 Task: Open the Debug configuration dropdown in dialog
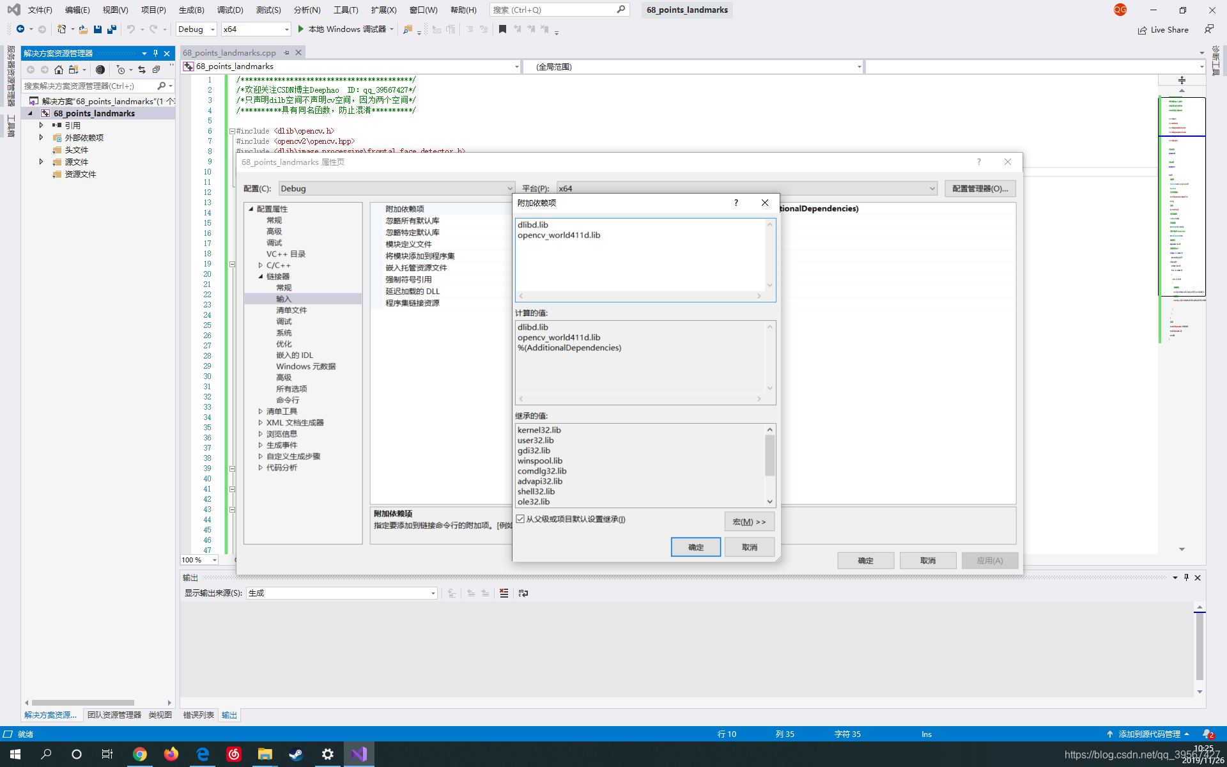pyautogui.click(x=396, y=189)
